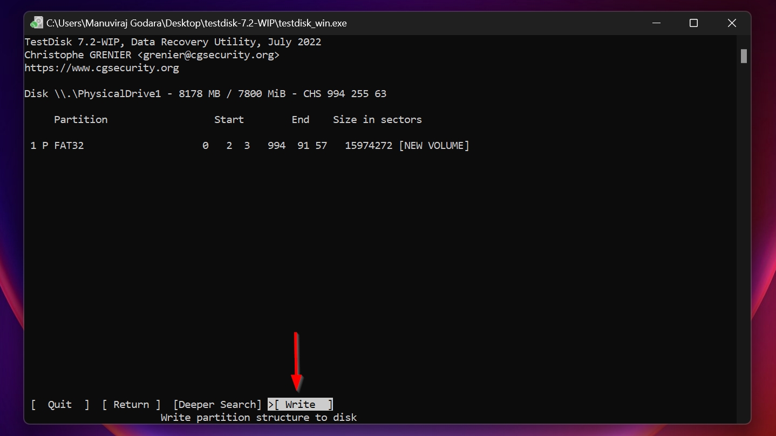Click the 'Start' column header

229,120
